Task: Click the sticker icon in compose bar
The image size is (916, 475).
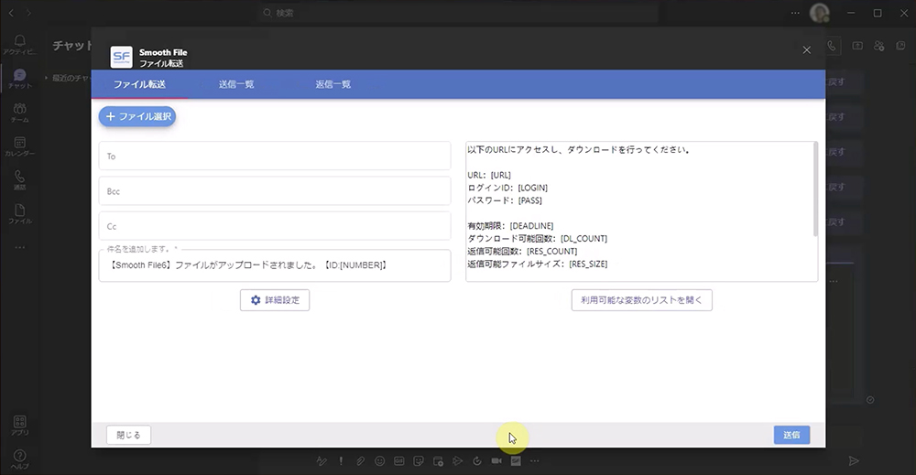Action: [419, 461]
